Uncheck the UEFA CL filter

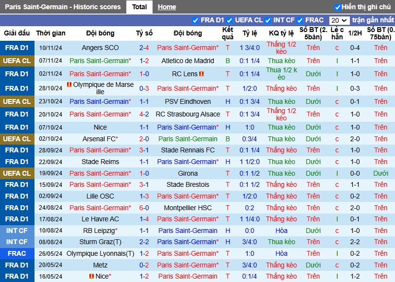coord(229,20)
